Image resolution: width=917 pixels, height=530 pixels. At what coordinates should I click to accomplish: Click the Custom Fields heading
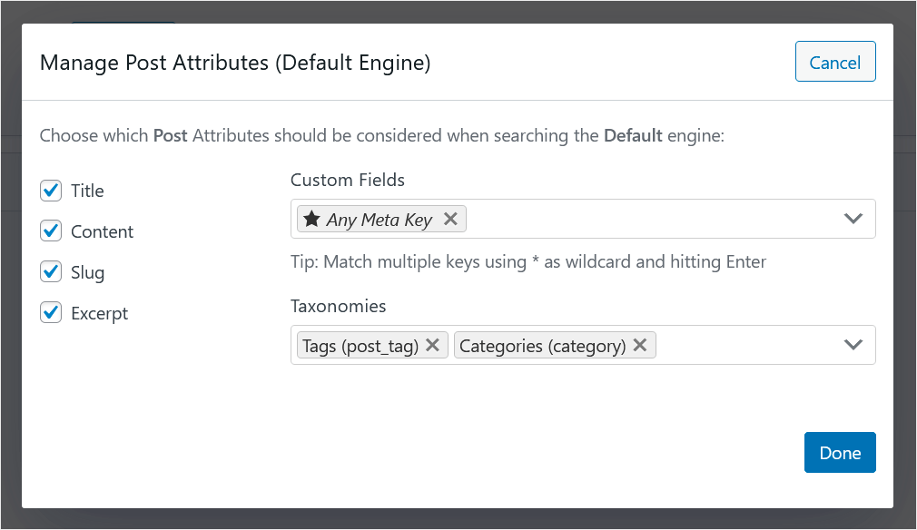click(348, 180)
